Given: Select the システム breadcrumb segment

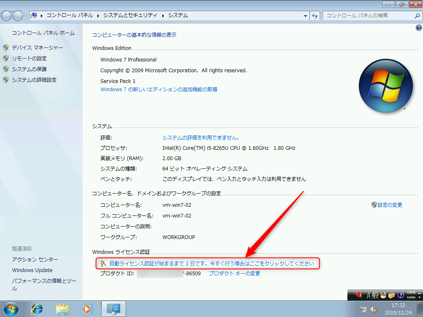Looking at the screenshot, I should click(x=178, y=15).
